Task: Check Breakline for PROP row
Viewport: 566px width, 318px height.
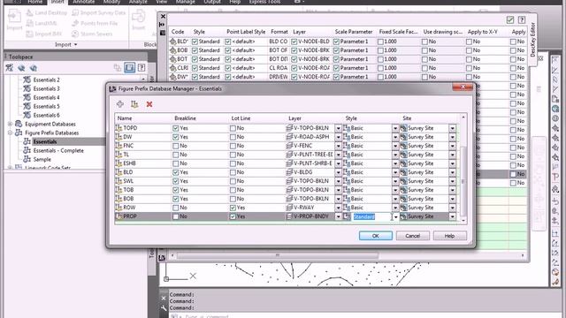Action: pos(176,216)
